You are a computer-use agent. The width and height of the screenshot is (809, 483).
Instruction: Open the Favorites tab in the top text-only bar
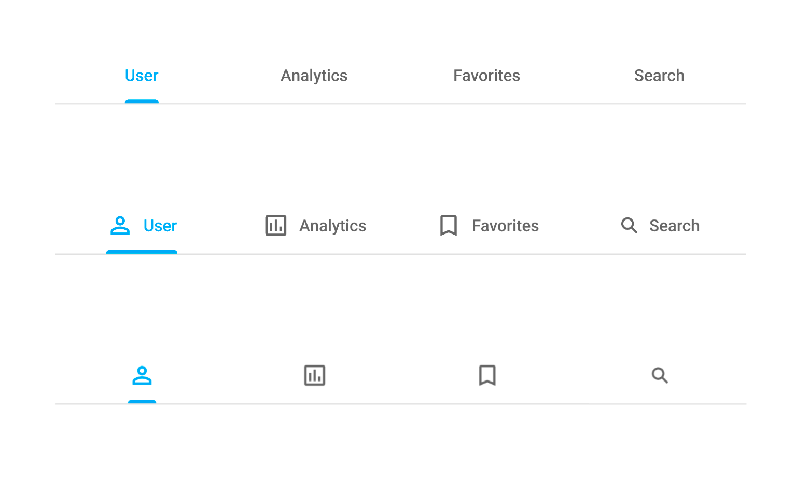[486, 76]
